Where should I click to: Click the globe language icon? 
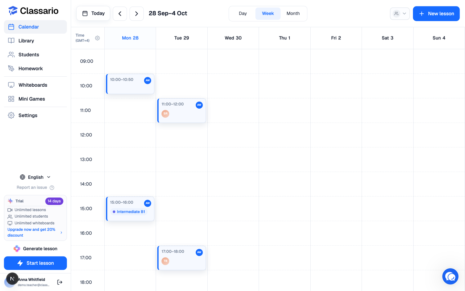coord(22,177)
